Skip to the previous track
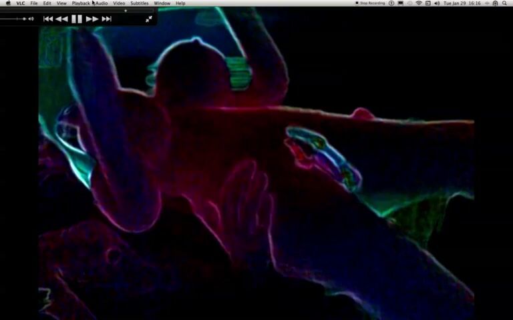513x320 pixels. click(x=48, y=19)
